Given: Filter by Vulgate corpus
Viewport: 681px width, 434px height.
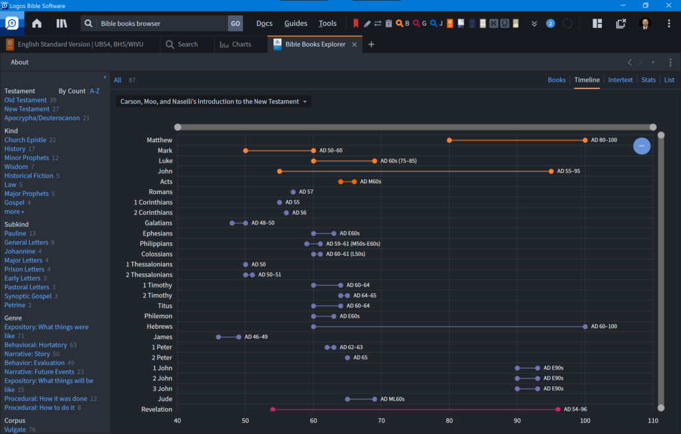Looking at the screenshot, I should [x=15, y=429].
